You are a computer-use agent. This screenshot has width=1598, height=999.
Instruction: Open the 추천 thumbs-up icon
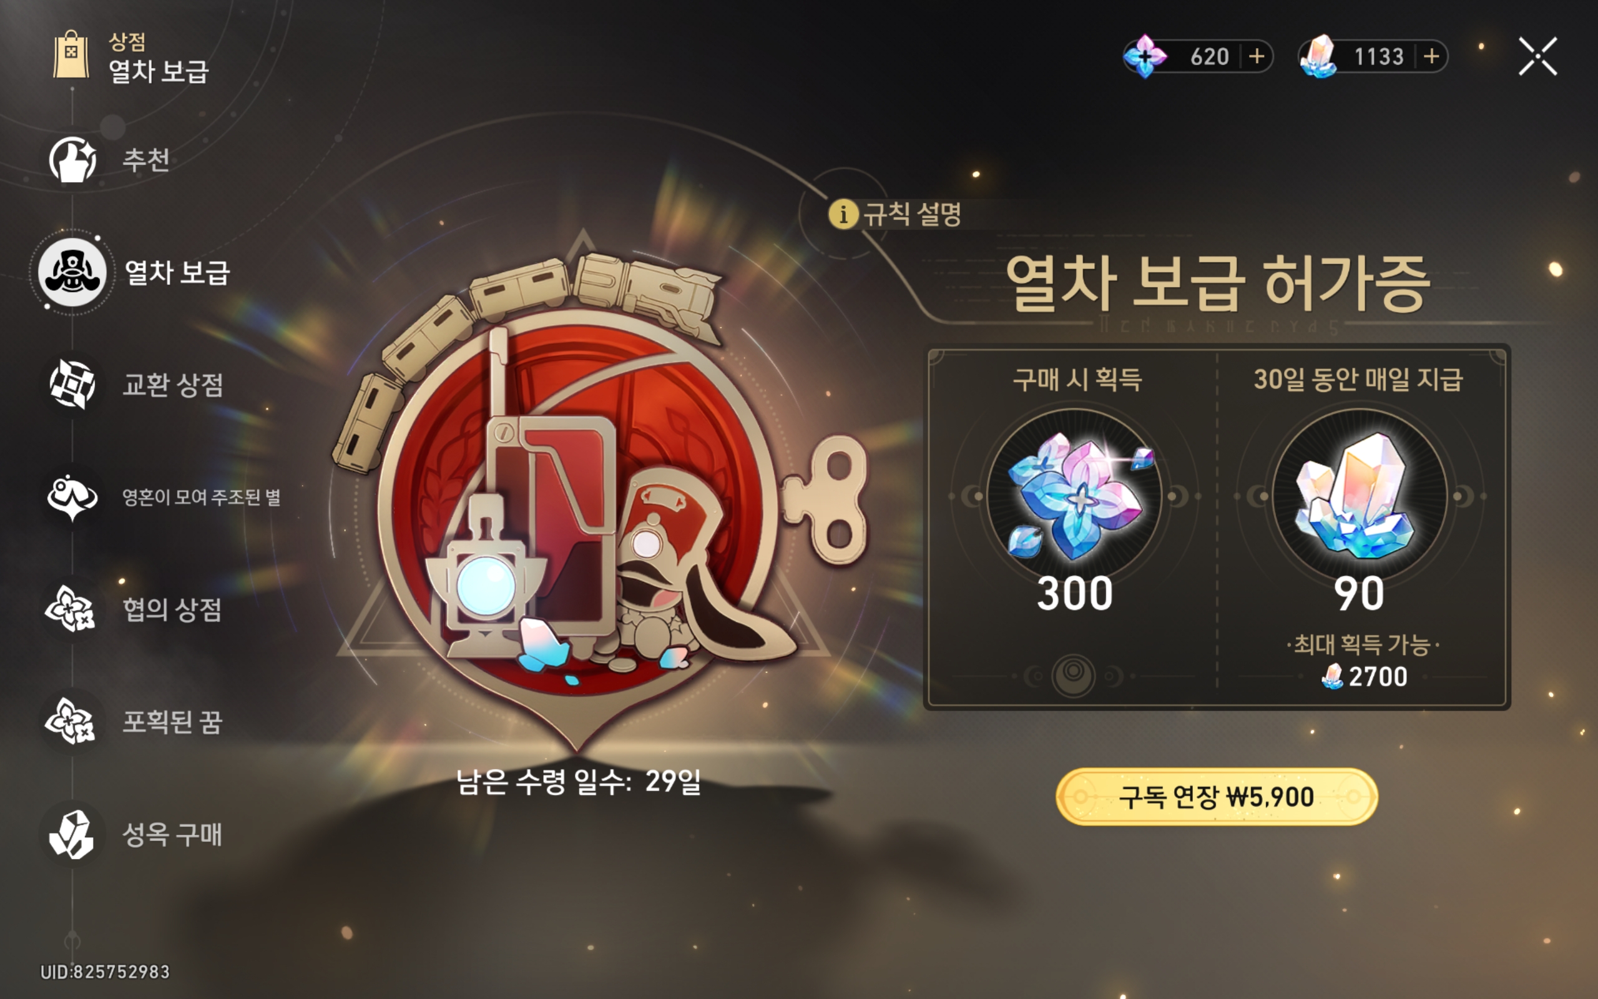pyautogui.click(x=72, y=159)
